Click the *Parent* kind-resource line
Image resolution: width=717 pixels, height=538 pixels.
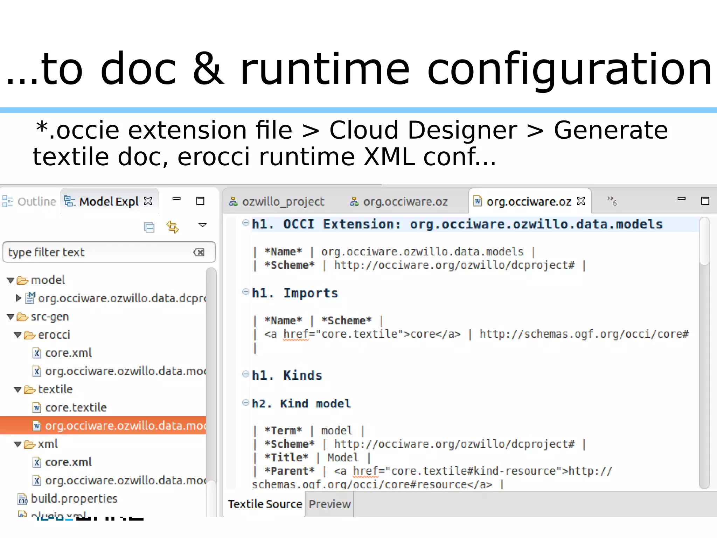point(432,471)
